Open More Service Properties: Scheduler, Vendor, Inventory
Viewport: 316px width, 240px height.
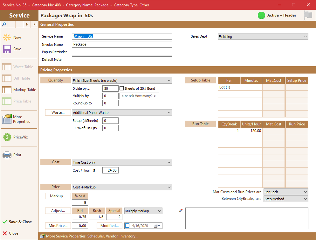coord(92,236)
